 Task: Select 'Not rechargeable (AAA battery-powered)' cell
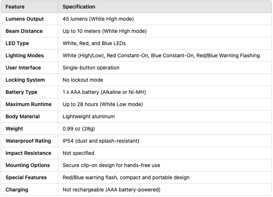tap(112, 190)
